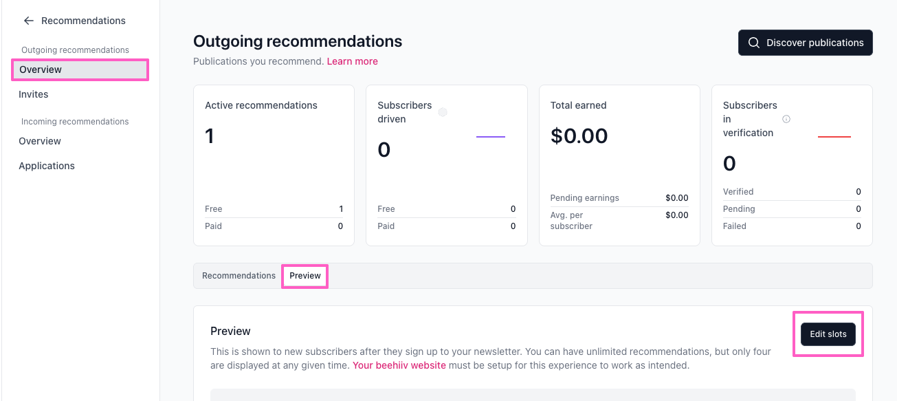Click the purple trend line in Subscribers driven
897x401 pixels.
tap(491, 137)
